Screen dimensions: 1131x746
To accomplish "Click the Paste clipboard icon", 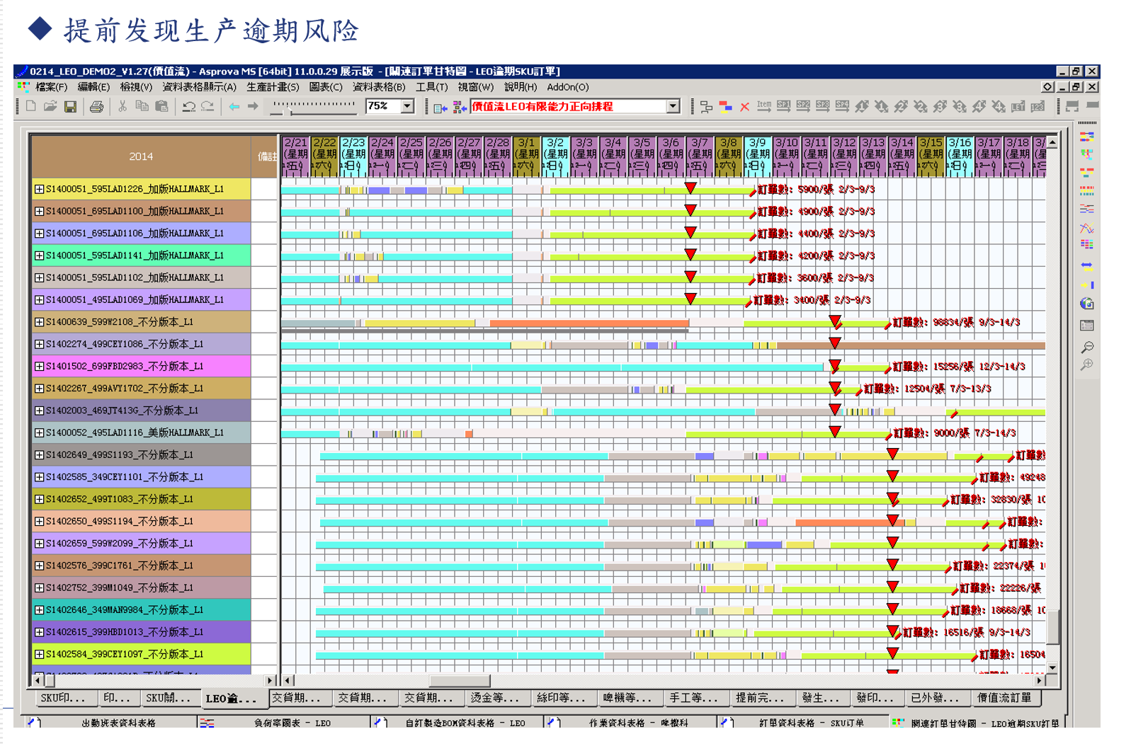I will click(161, 107).
